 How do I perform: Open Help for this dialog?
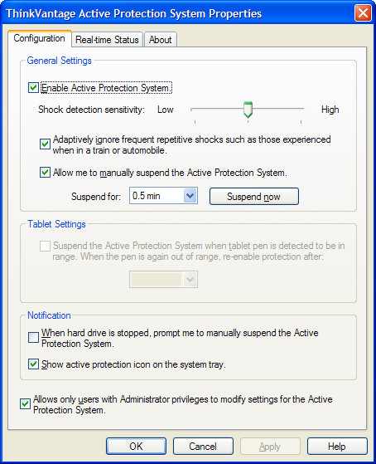coord(337,446)
